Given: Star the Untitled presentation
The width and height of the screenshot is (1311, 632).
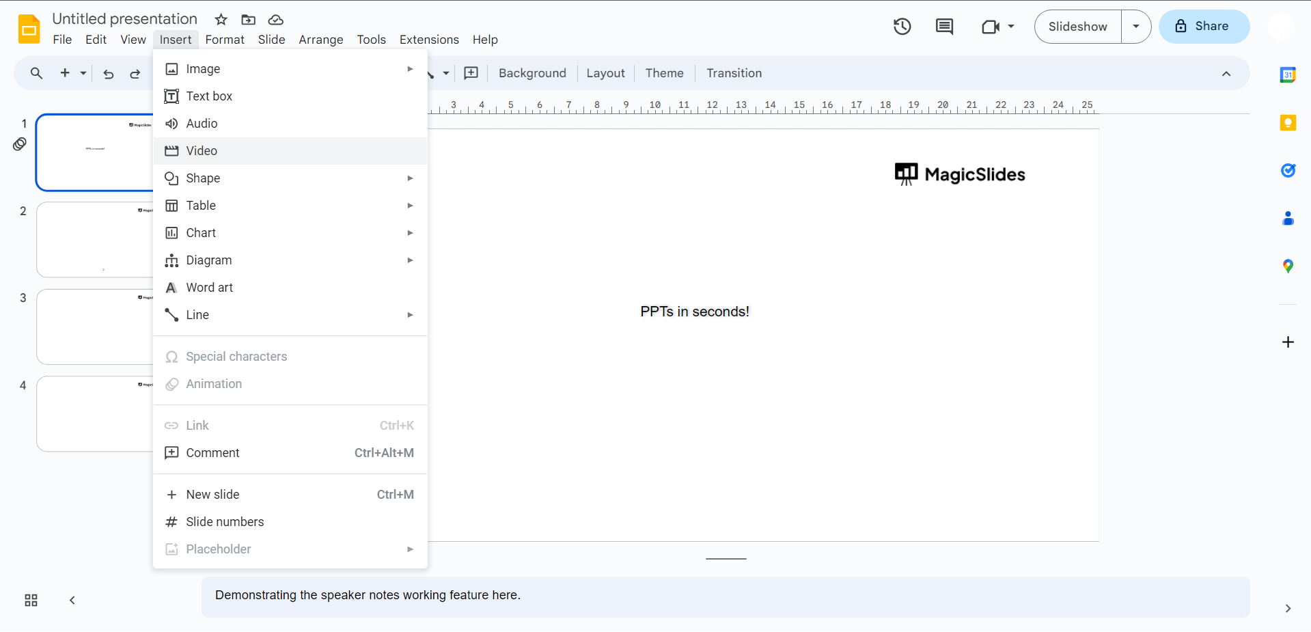Looking at the screenshot, I should (221, 20).
